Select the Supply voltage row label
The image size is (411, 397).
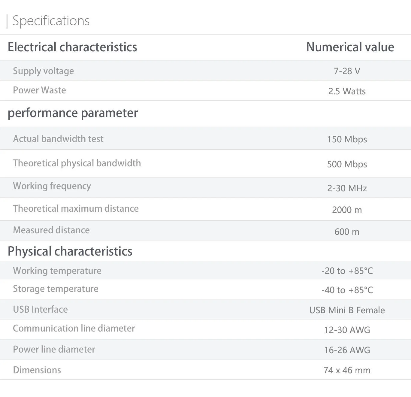coord(43,71)
